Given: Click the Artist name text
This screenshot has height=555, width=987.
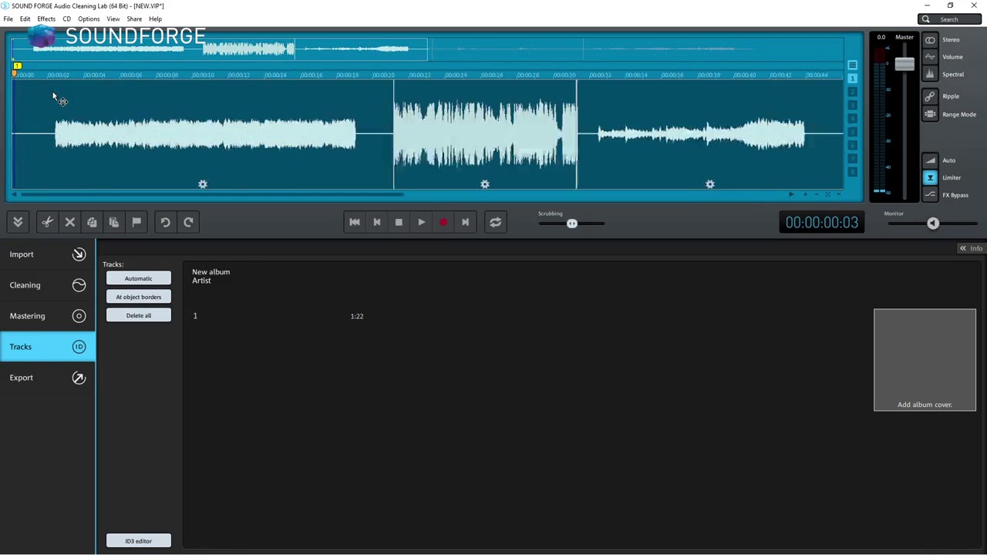Looking at the screenshot, I should click(201, 281).
